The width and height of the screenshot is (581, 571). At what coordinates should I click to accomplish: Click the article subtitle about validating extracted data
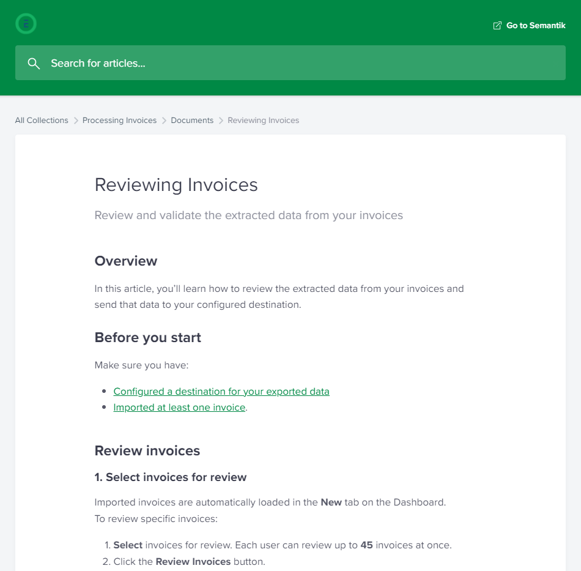click(248, 215)
